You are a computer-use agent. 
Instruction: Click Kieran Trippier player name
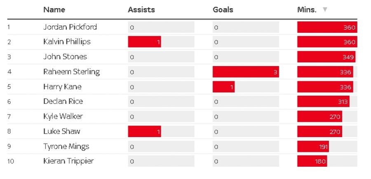point(68,161)
